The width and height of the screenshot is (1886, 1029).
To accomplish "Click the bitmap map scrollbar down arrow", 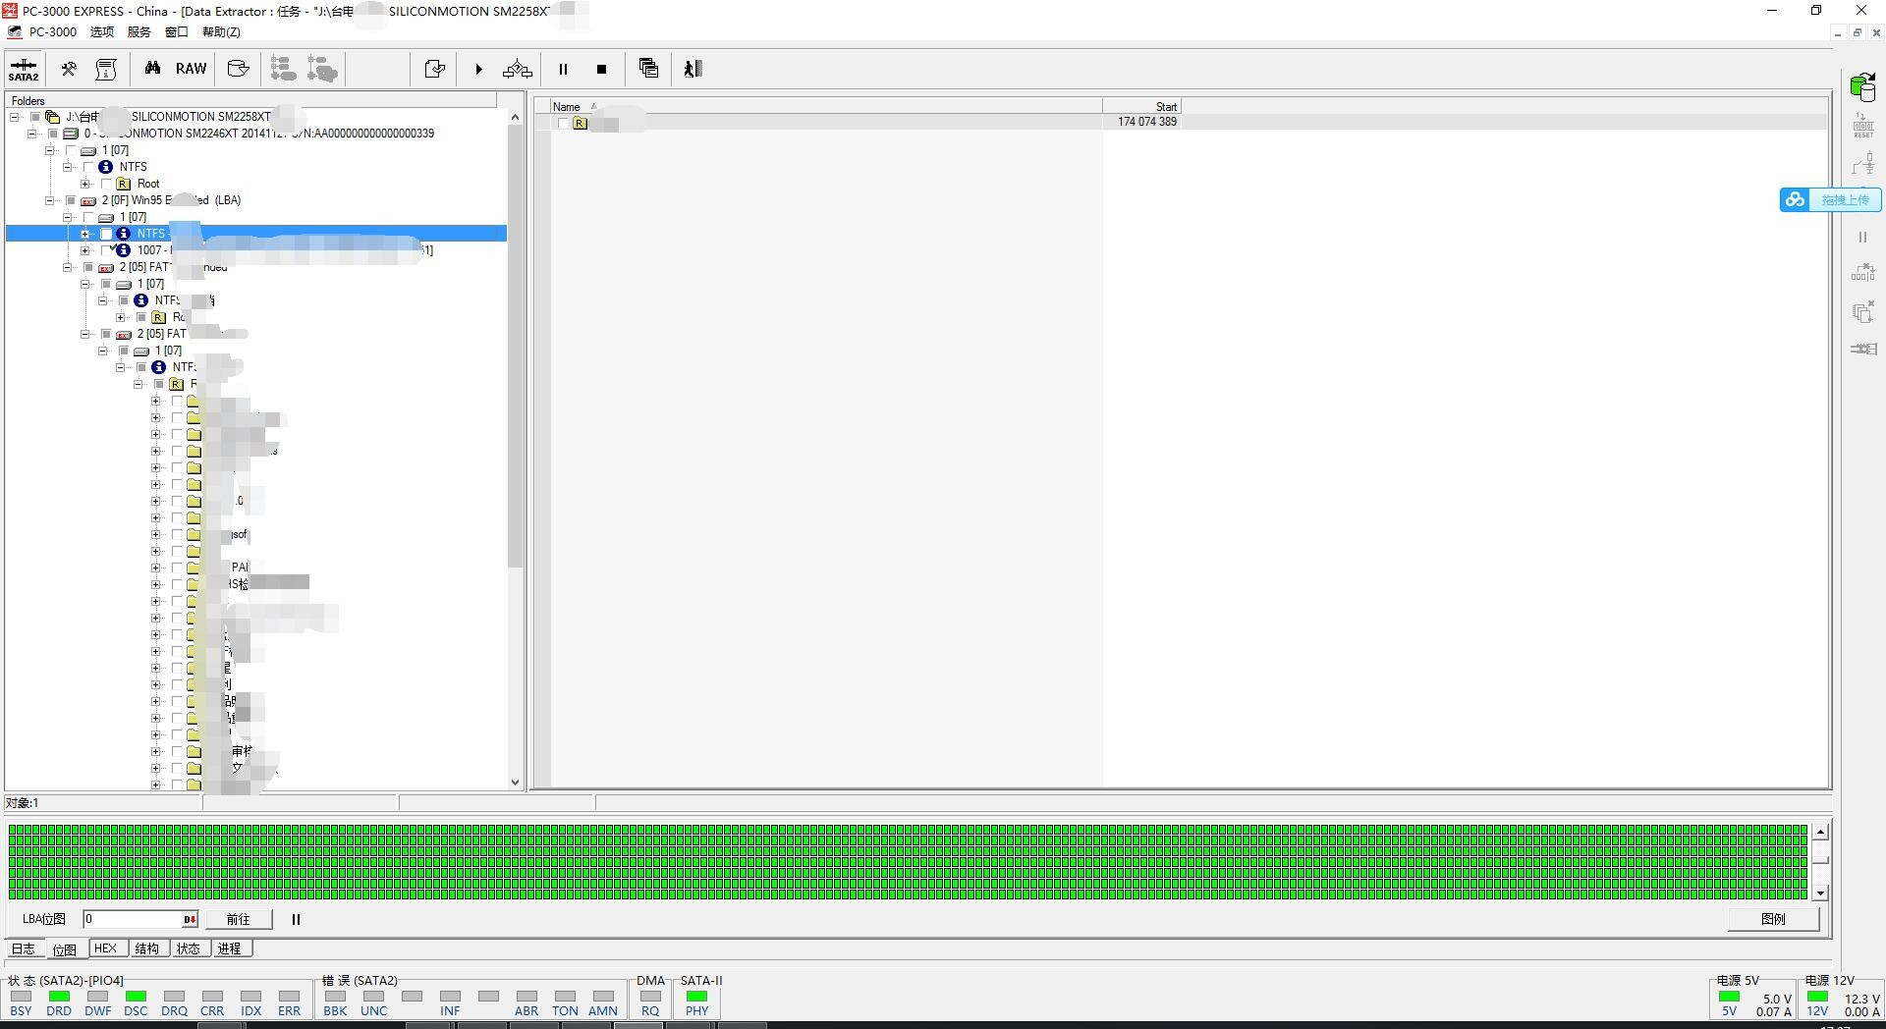I will [x=1820, y=893].
